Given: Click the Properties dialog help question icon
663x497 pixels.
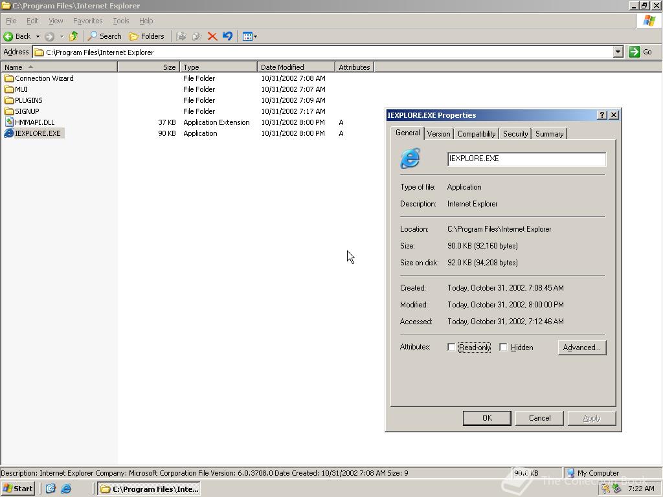Looking at the screenshot, I should [x=602, y=115].
